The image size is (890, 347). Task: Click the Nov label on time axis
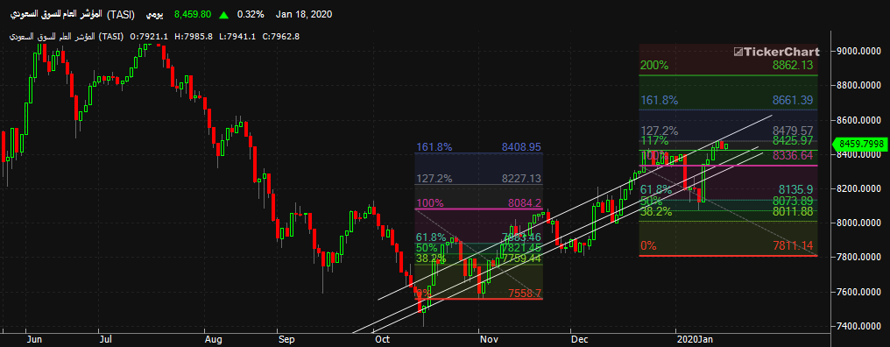[x=489, y=340]
